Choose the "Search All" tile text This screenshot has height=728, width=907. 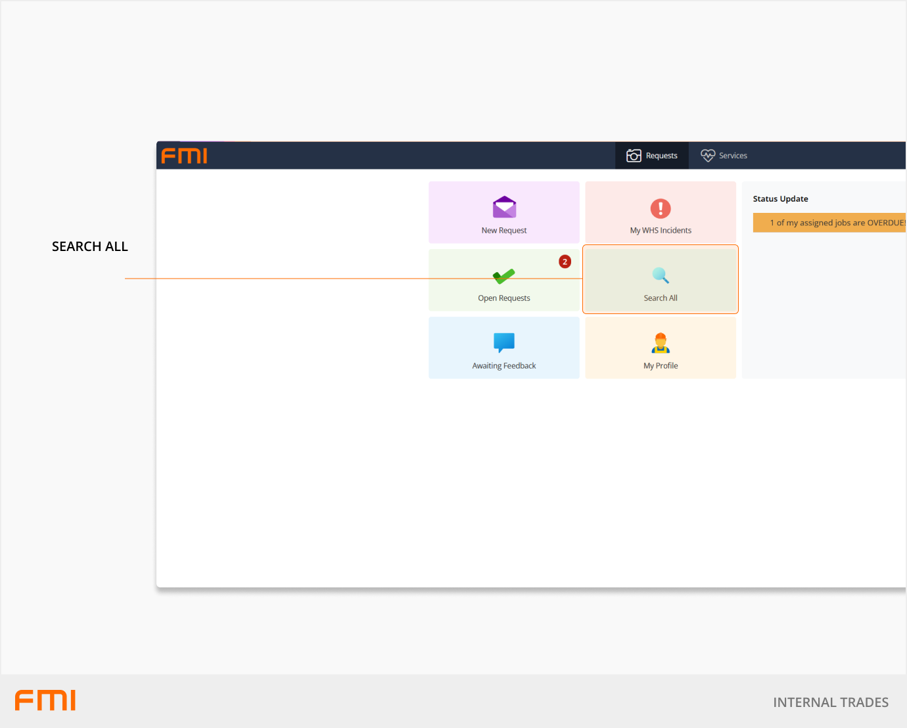click(x=661, y=298)
